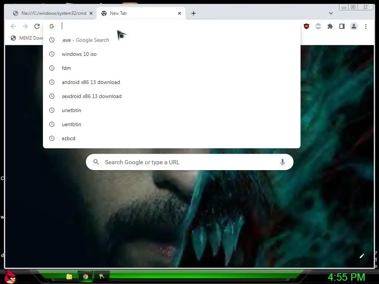This screenshot has height=284, width=379.
Task: Choose the 'uentbtin' history suggestion
Action: coord(172,124)
